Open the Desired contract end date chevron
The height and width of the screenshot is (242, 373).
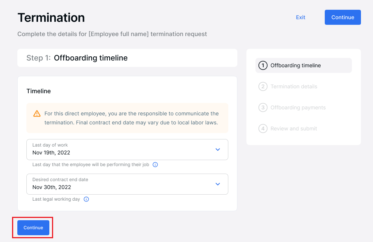(x=218, y=184)
